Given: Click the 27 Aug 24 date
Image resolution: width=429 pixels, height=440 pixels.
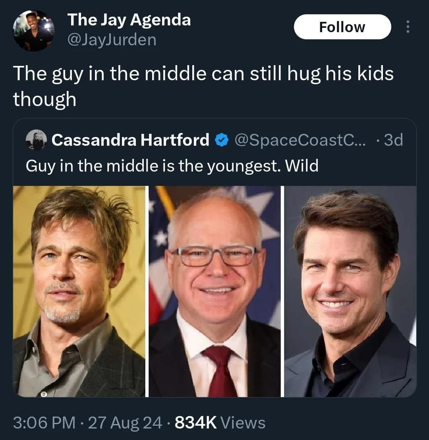Looking at the screenshot, I should coord(125,422).
